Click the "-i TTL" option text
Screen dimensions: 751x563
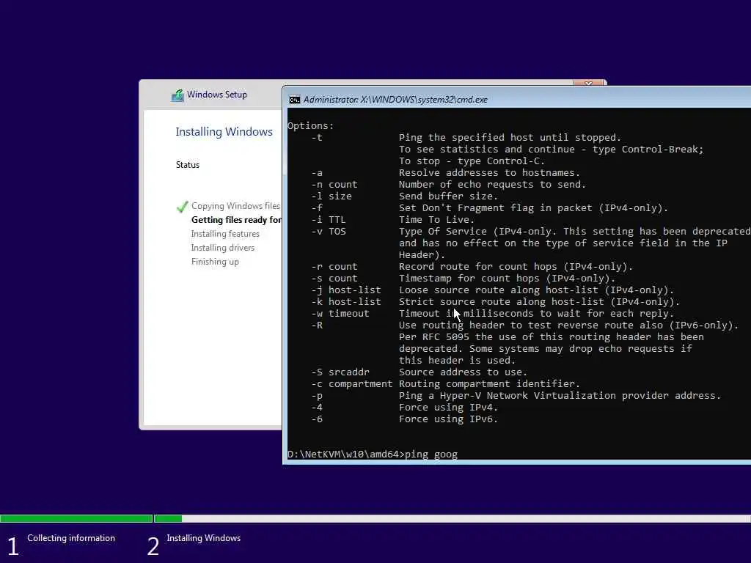(x=328, y=220)
